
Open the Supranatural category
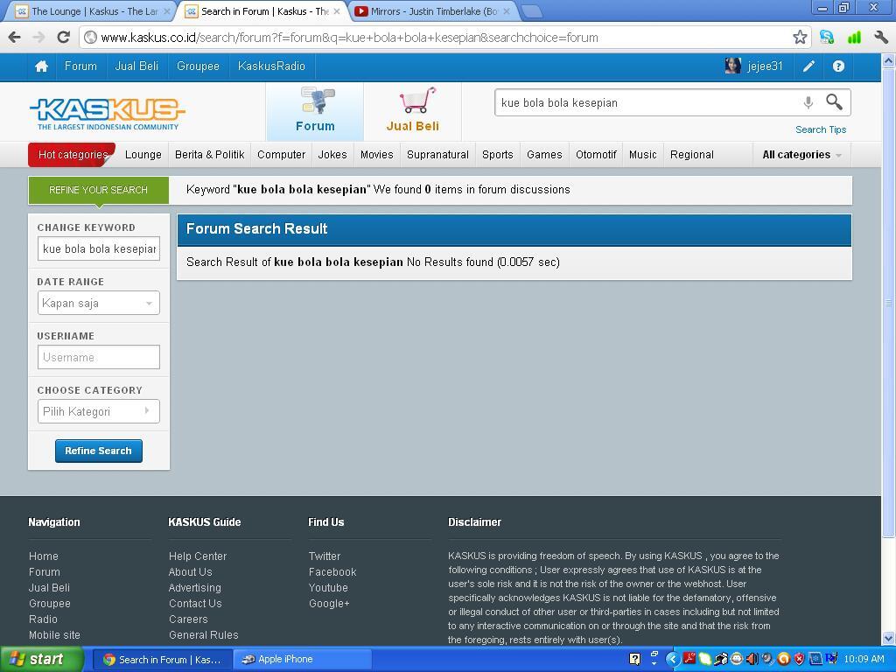point(437,155)
